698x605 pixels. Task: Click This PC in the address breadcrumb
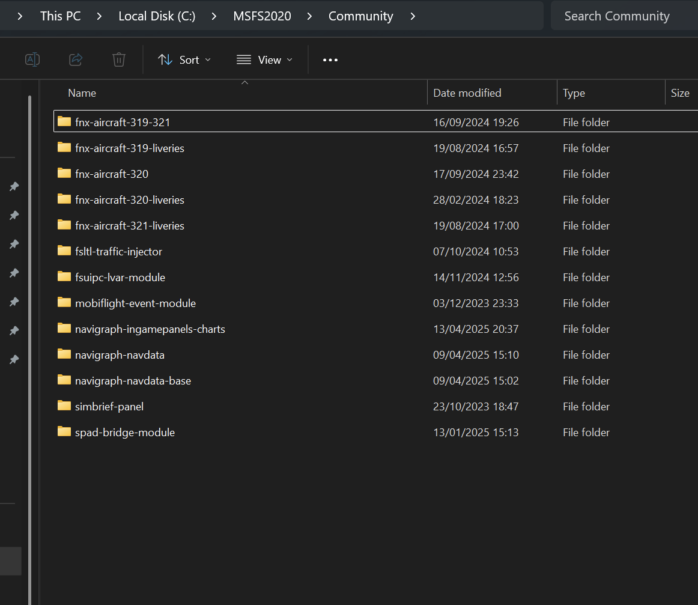point(61,16)
